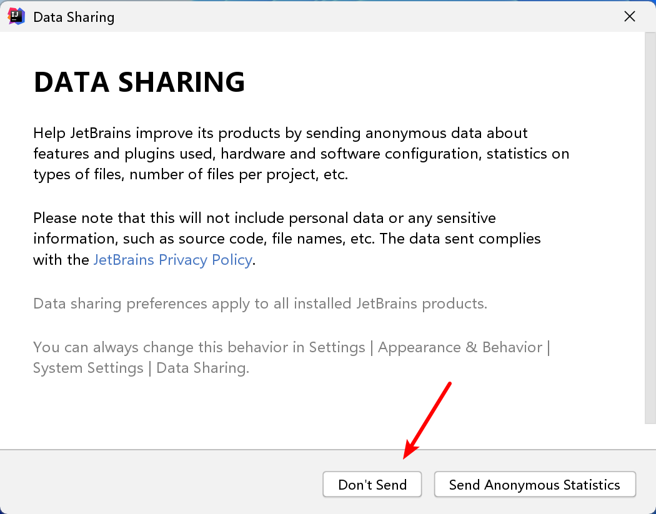Close the Data Sharing dialog
Viewport: 656px width, 514px height.
coord(630,17)
